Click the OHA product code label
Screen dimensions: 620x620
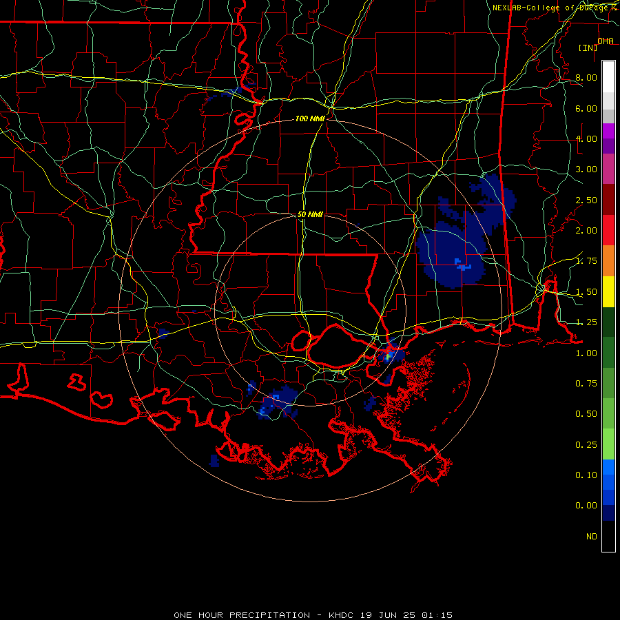[606, 41]
